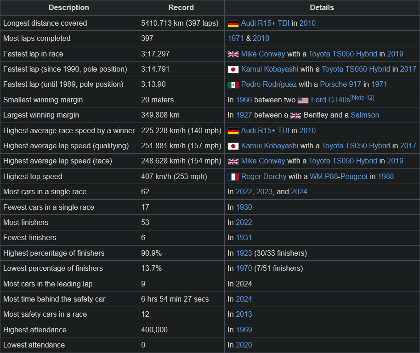This screenshot has width=420, height=353.
Task: Click the Description column header
Action: (69, 7)
